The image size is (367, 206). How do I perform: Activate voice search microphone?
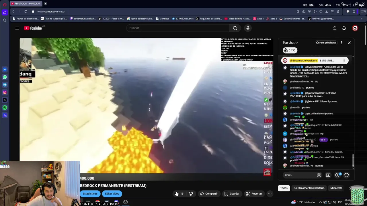[x=248, y=28]
